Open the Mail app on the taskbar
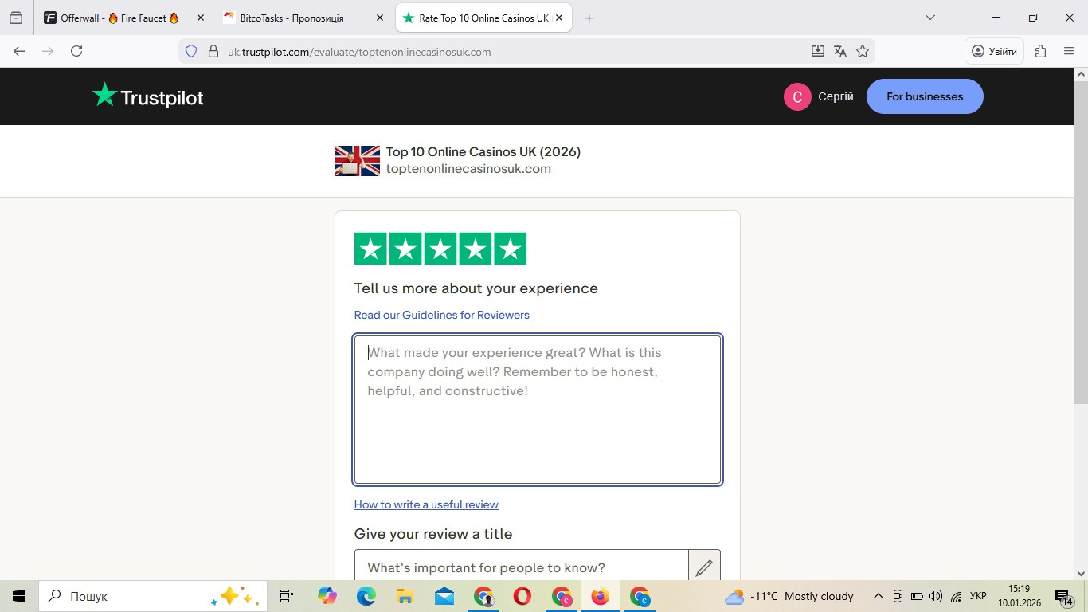The height and width of the screenshot is (612, 1088). [x=444, y=596]
